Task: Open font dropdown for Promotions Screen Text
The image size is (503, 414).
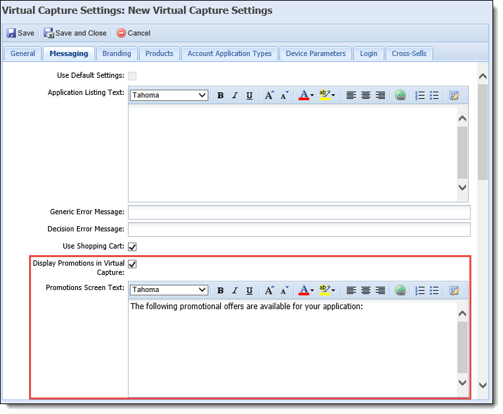Action: tap(169, 290)
